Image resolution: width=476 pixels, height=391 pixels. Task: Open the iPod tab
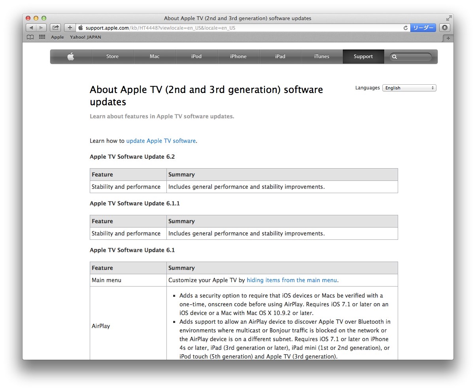[196, 57]
